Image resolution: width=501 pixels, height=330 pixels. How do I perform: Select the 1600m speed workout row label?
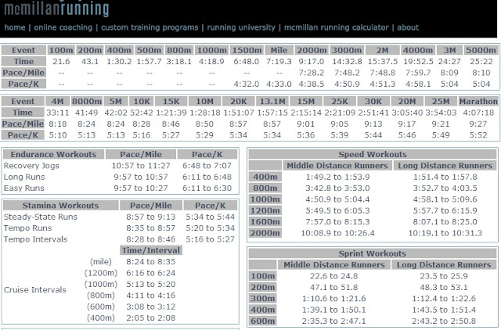[x=265, y=221]
